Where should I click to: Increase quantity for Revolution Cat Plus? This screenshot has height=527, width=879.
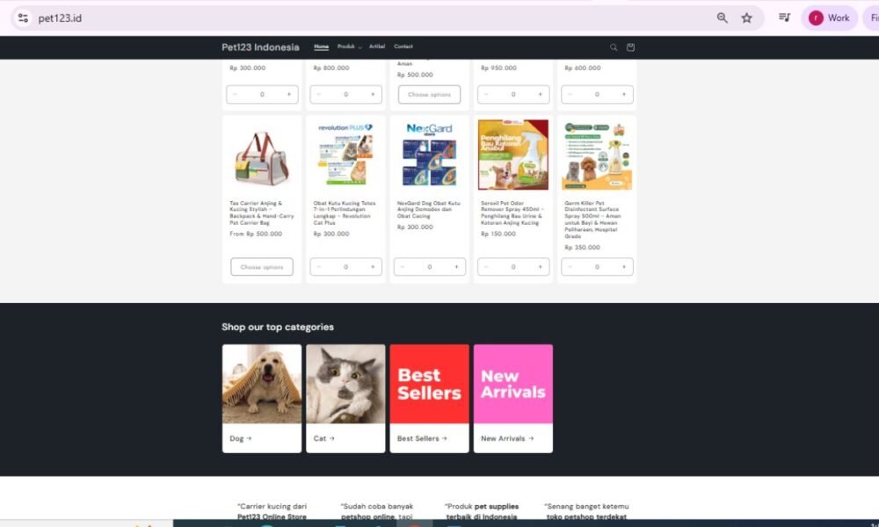click(x=373, y=267)
